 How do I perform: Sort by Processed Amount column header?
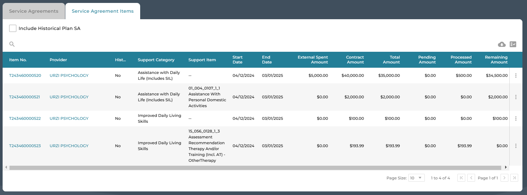pos(461,60)
